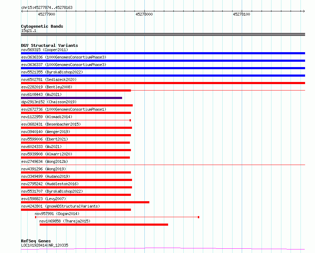Click the red bar under nsv6502781 (Sedlazeck2020)
This screenshot has width=315, height=253.
(163, 83)
